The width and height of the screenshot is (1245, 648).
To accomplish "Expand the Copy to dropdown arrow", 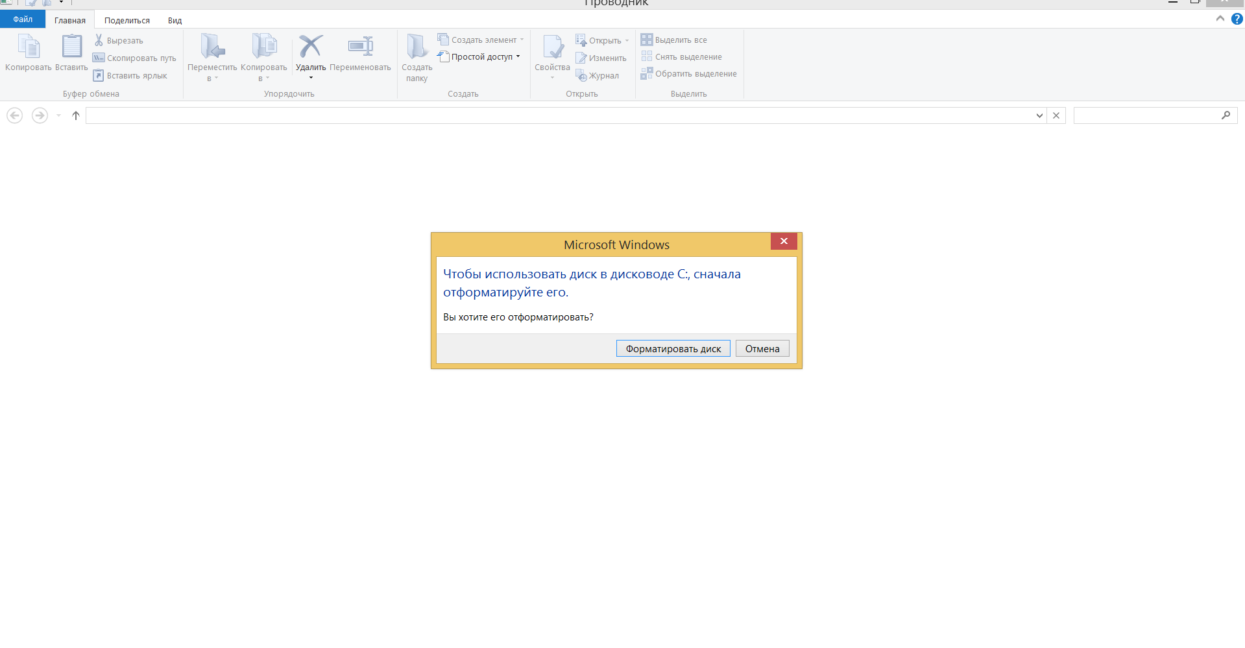I will pos(268,78).
